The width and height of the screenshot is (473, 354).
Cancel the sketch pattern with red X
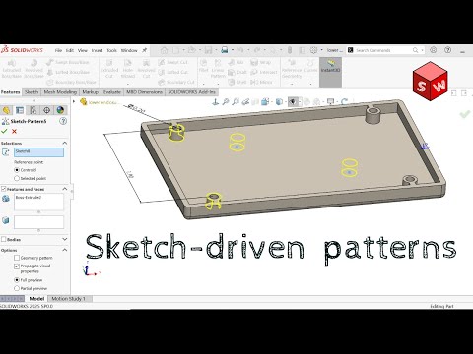click(14, 131)
